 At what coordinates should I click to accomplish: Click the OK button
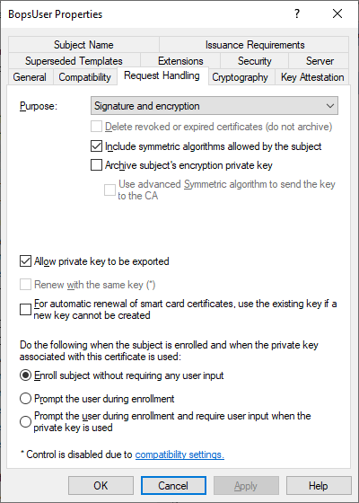101,486
